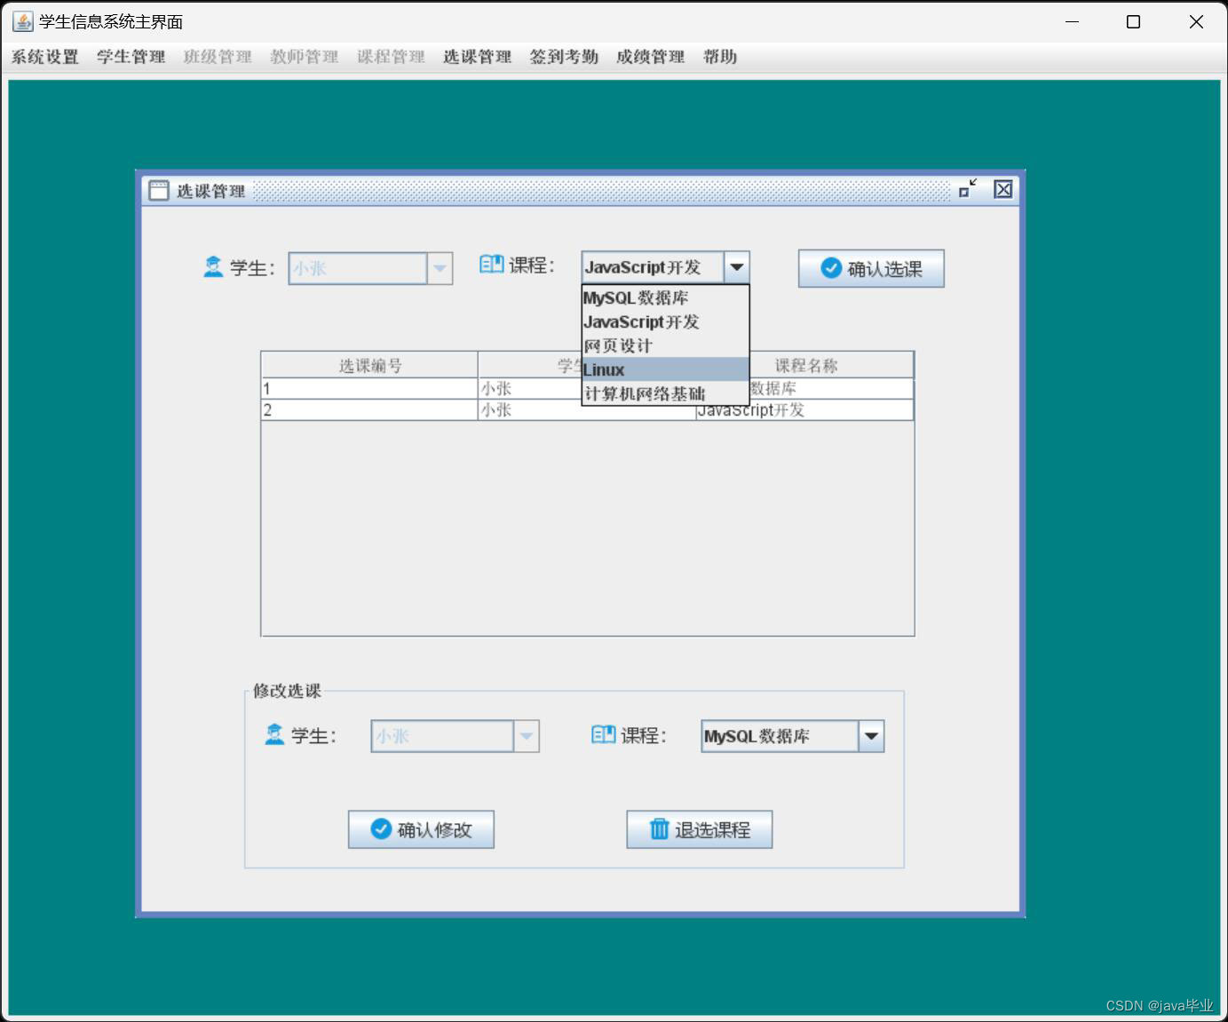Click the Java coffee cup title icon
Screen dimensions: 1228x1022
coord(22,21)
